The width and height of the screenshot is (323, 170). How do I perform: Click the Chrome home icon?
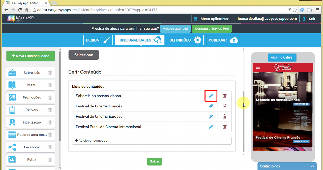click(x=27, y=10)
